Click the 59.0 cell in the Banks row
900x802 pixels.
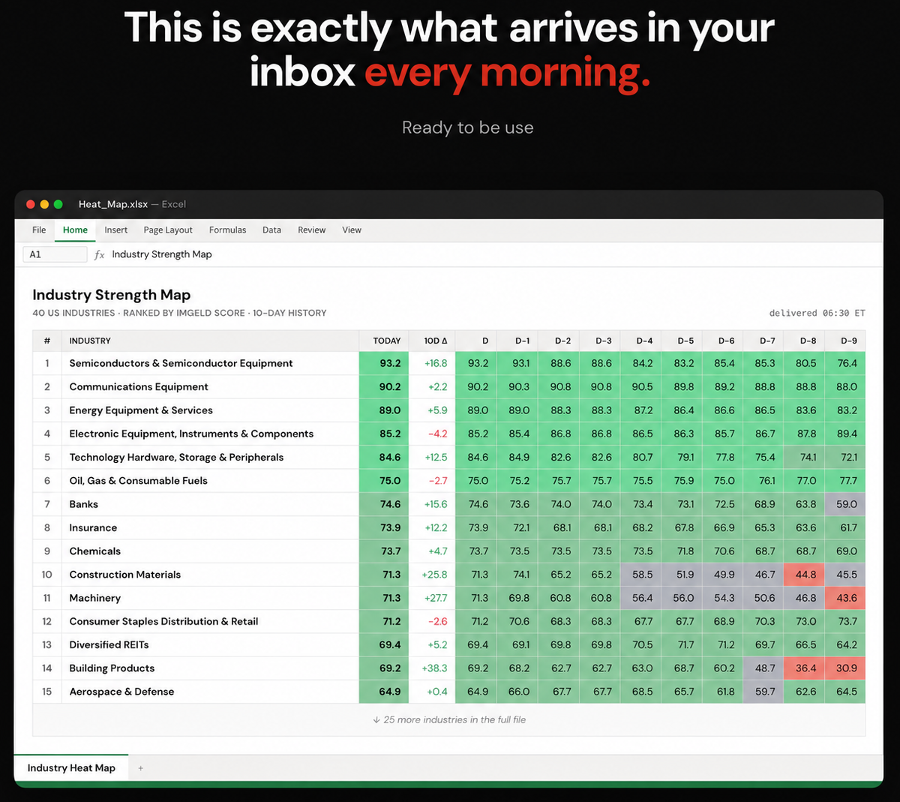point(845,504)
